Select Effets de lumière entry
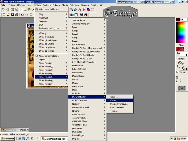The height and width of the screenshot is (141, 188). point(51,44)
